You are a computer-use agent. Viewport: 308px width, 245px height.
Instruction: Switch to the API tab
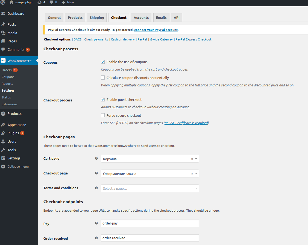tap(177, 17)
